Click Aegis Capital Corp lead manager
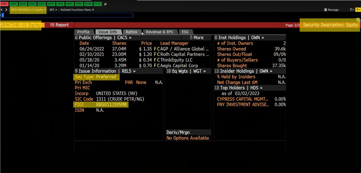This screenshot has height=173, width=361. click(x=180, y=66)
